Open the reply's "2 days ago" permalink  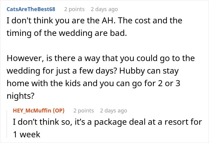[113, 111]
